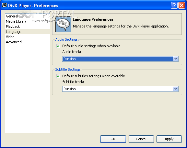Close the Preferences dialog with red X

181,5
